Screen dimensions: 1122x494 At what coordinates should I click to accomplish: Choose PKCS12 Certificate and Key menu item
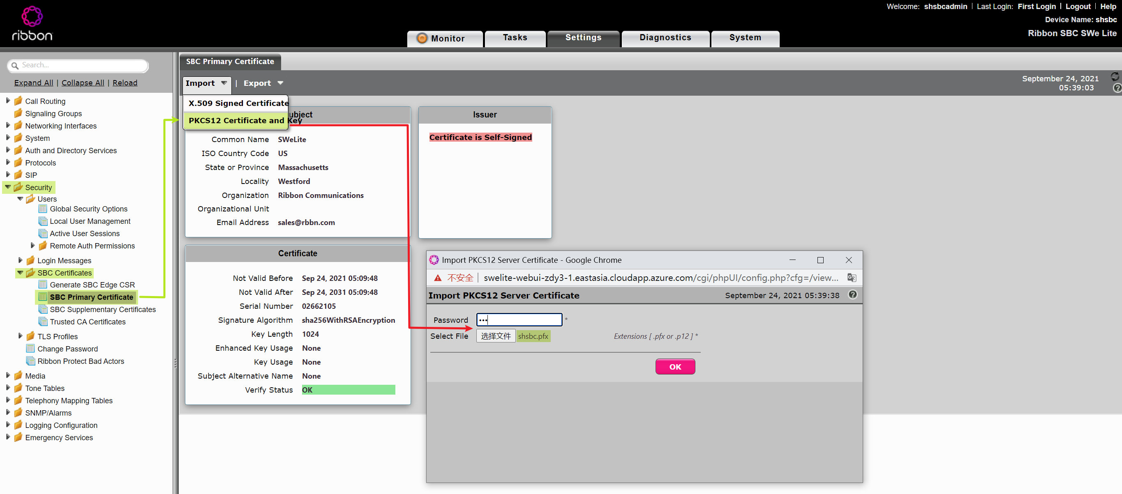[235, 121]
